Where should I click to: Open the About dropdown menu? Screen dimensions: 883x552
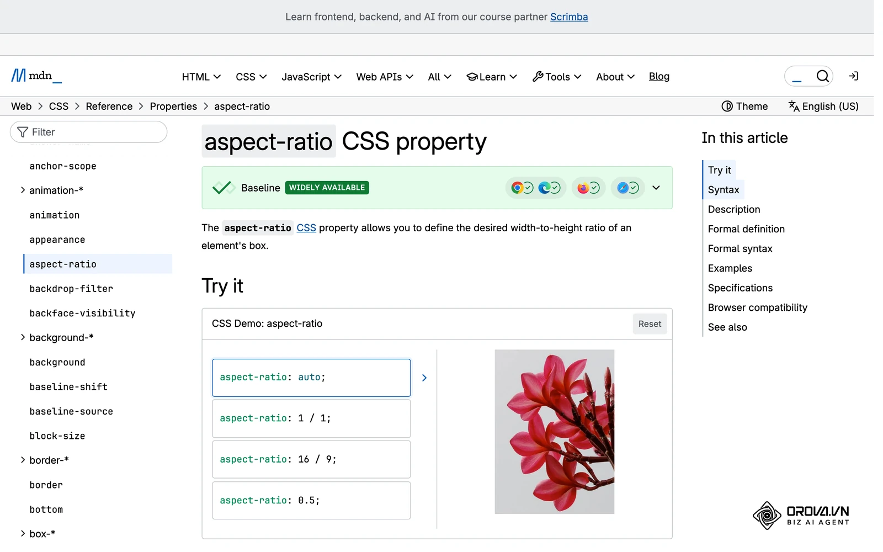615,77
